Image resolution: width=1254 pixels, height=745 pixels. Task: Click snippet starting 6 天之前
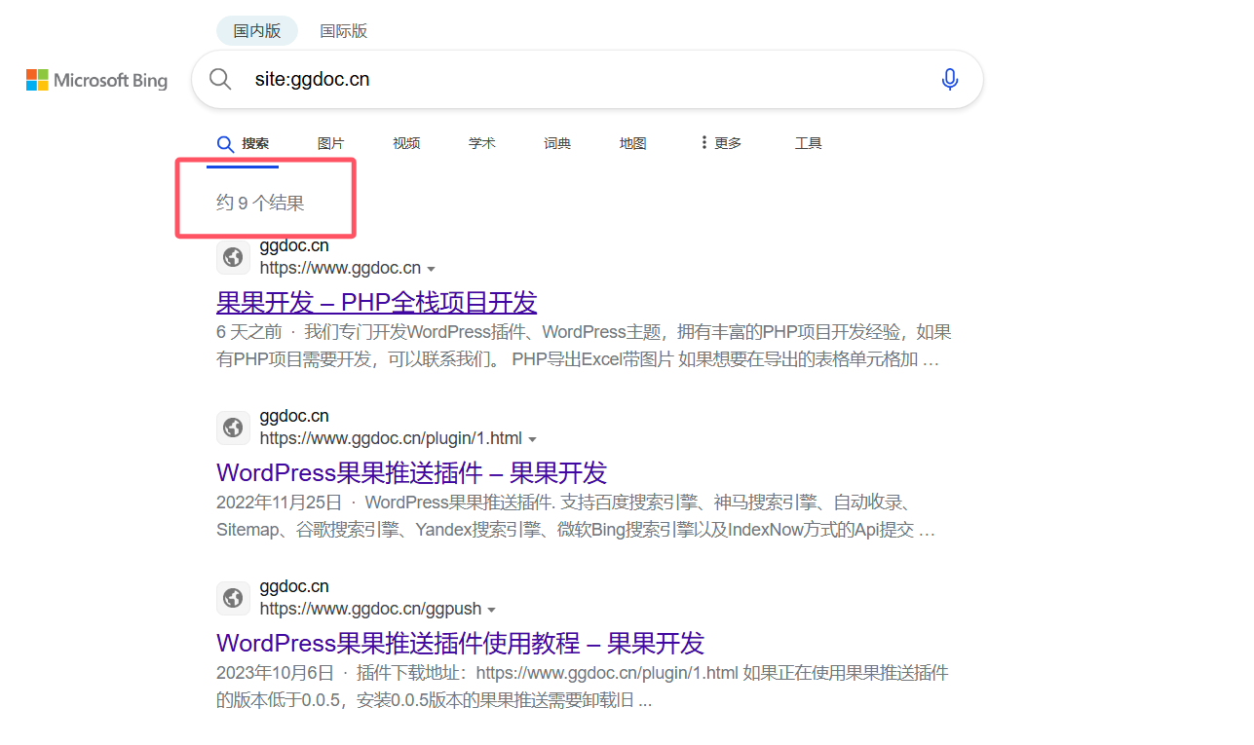(x=584, y=346)
